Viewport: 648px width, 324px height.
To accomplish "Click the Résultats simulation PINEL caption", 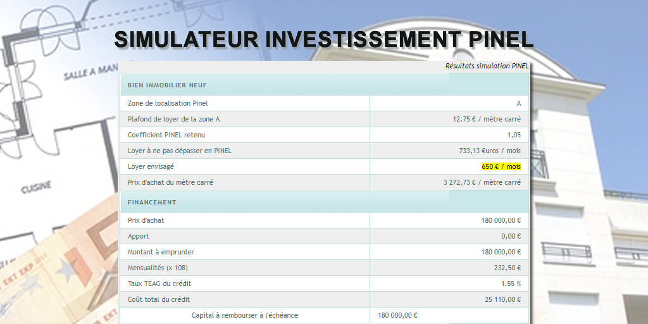I will 487,66.
